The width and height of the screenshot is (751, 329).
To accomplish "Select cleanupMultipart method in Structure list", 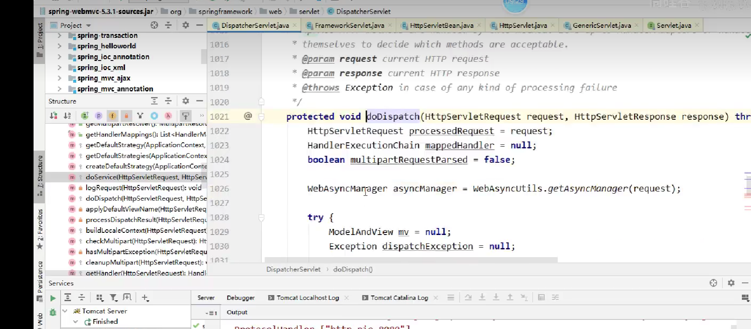I will click(x=126, y=262).
